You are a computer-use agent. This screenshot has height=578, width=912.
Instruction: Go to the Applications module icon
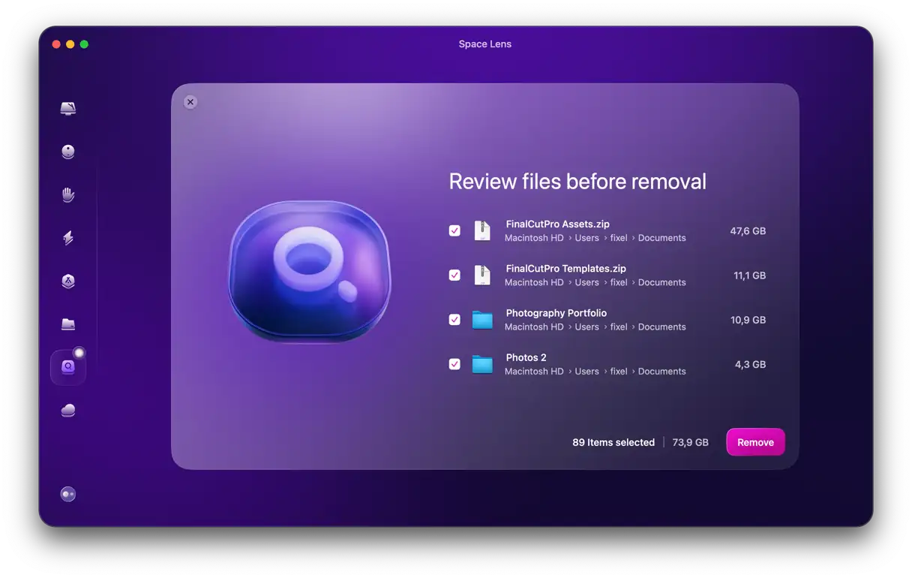pyautogui.click(x=68, y=281)
